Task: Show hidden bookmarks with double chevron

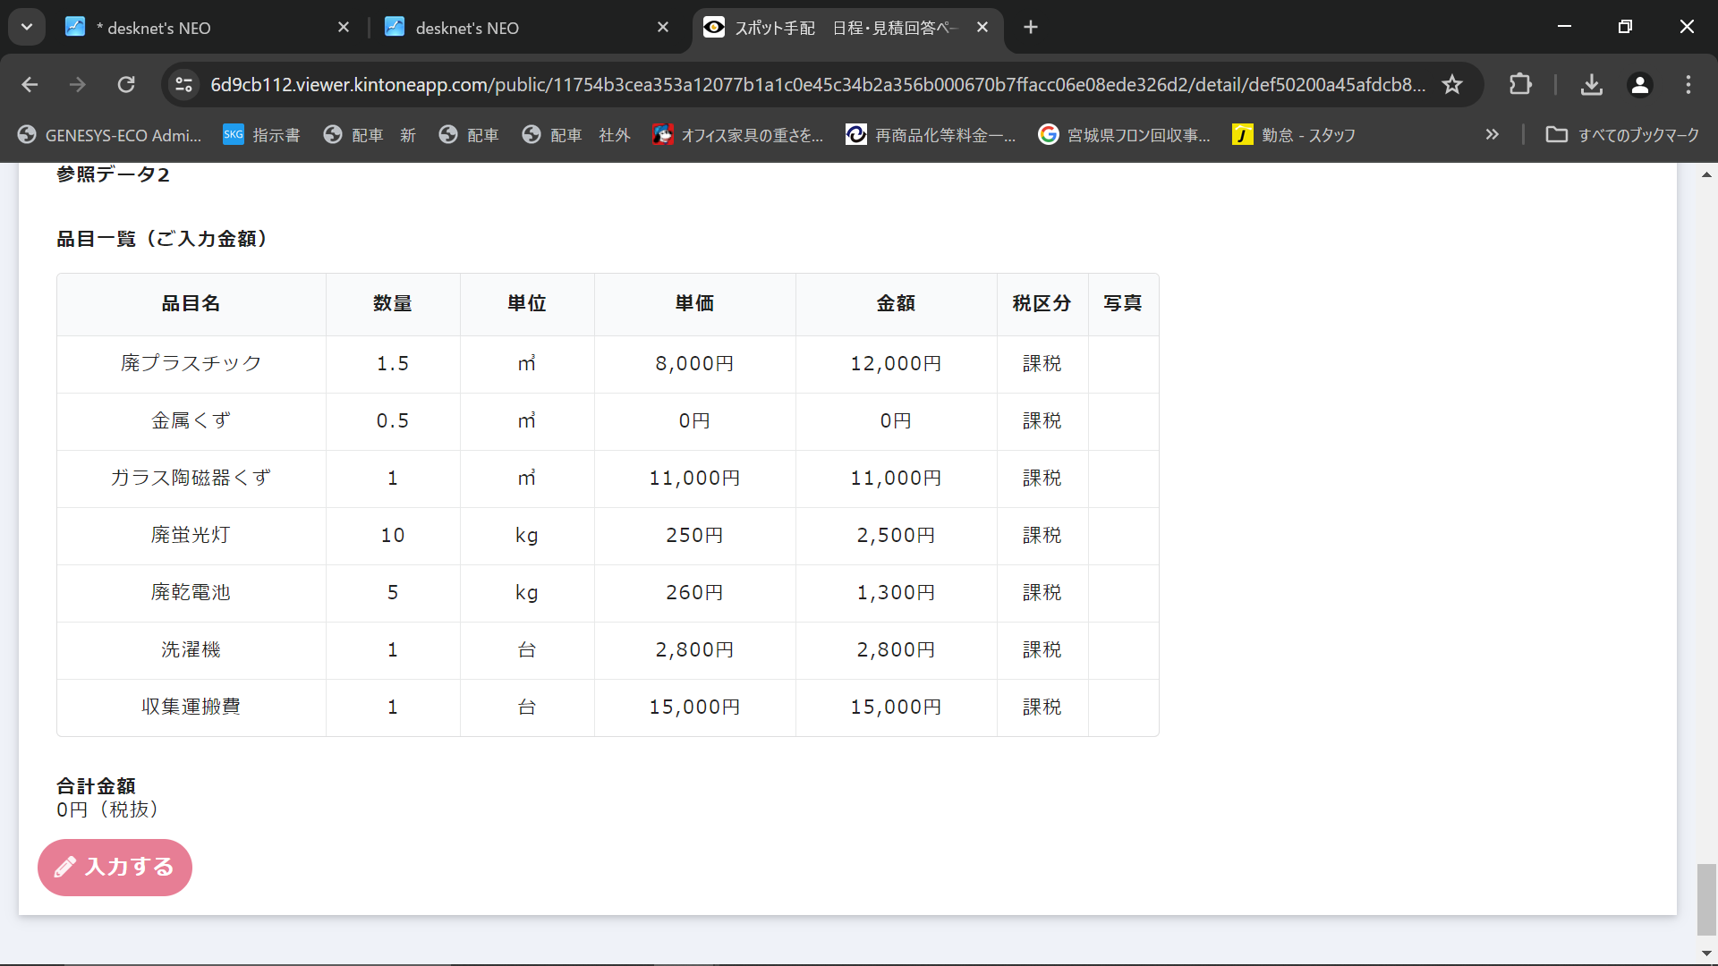Action: (1492, 135)
